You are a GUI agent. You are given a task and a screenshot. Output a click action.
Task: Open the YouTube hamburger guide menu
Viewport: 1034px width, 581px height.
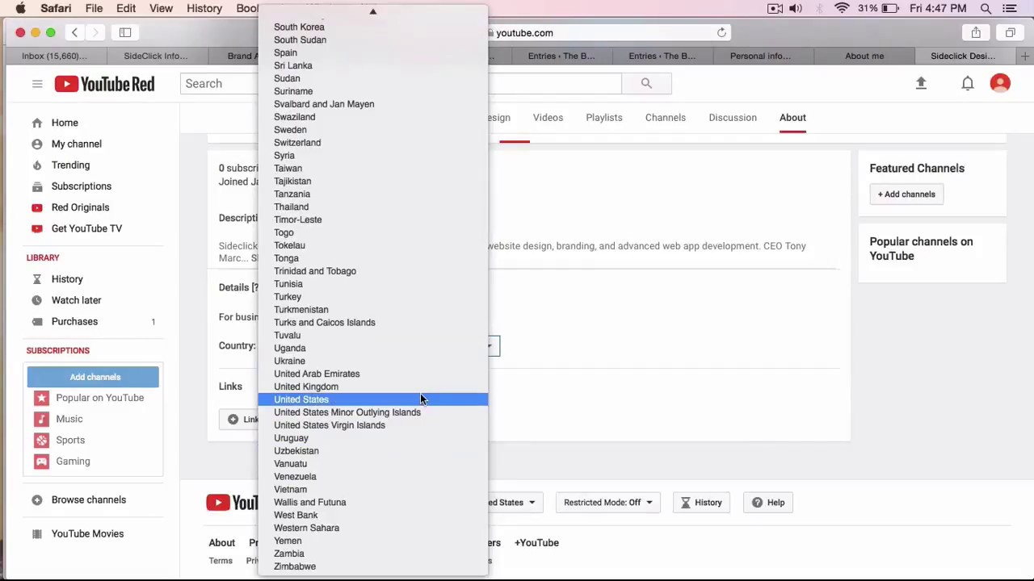click(37, 83)
